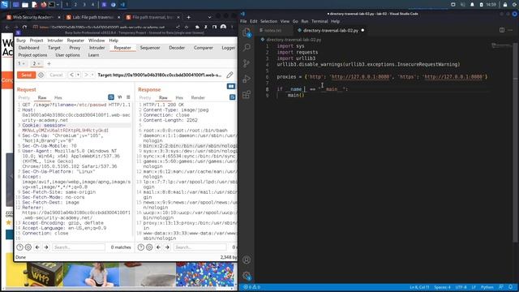Open new browser tab plus button
The width and height of the screenshot is (519, 292).
click(188, 17)
